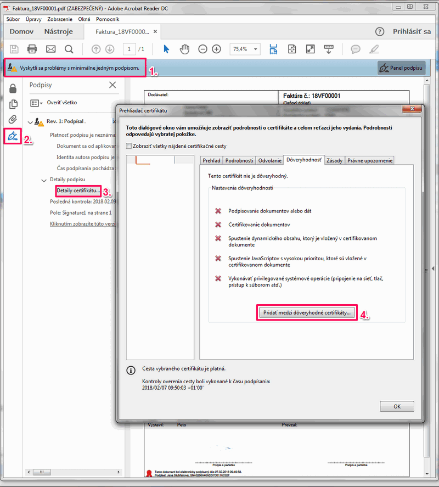Open the search magnifier tool

pyautogui.click(x=69, y=49)
